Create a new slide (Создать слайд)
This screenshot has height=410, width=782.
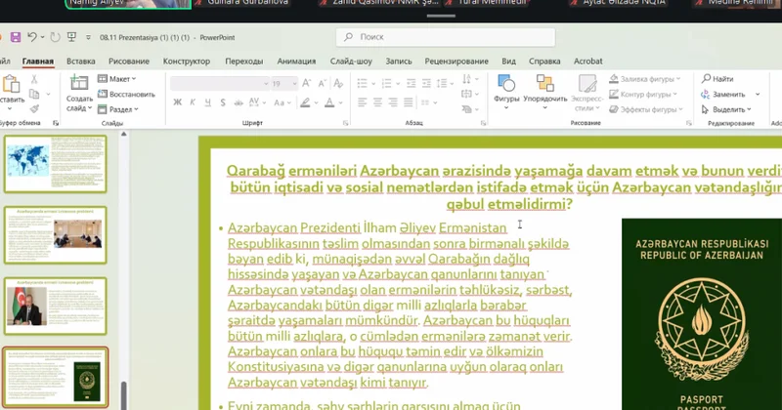[79, 93]
